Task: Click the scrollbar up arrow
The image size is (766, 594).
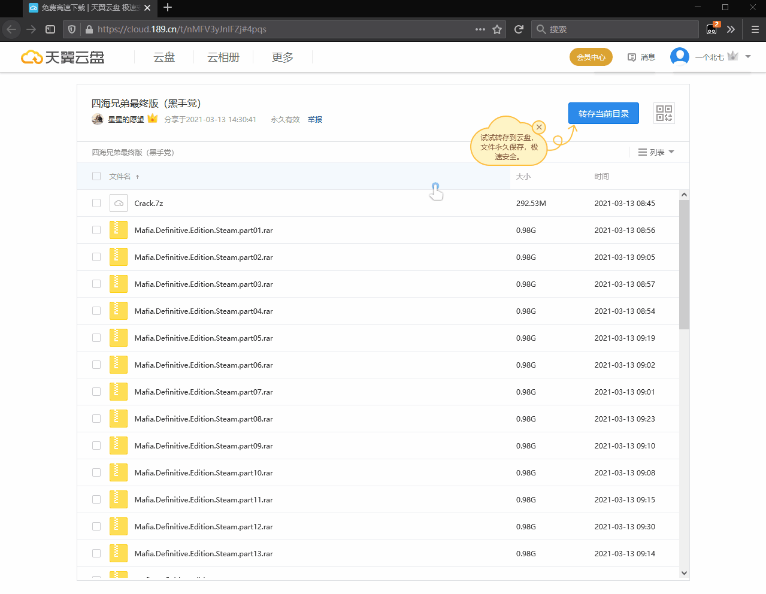Action: pos(684,195)
